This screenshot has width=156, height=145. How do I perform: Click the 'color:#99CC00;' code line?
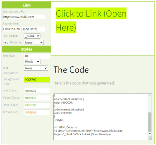pos(63,103)
